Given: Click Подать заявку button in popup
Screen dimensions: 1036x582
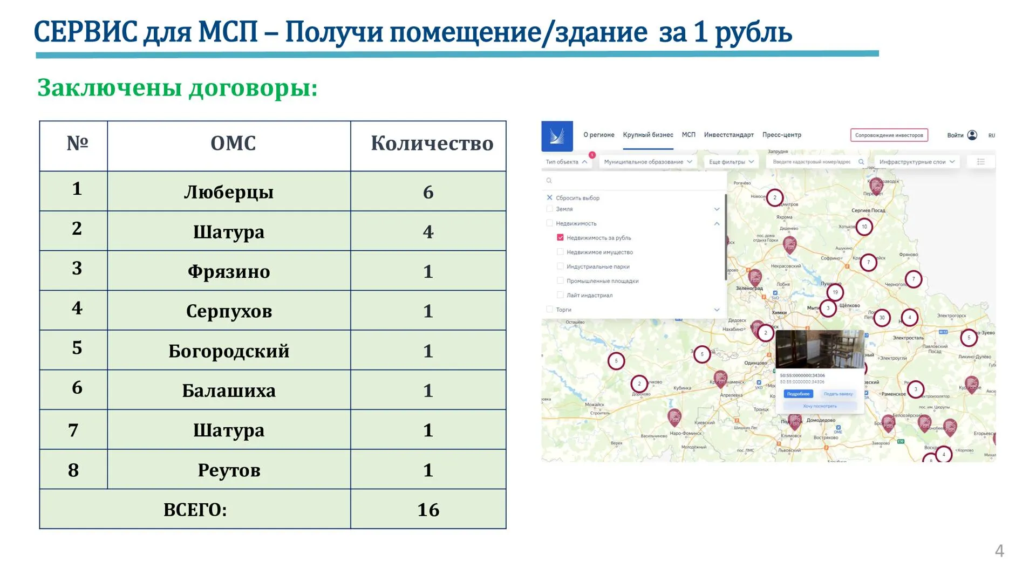Looking at the screenshot, I should point(838,394).
